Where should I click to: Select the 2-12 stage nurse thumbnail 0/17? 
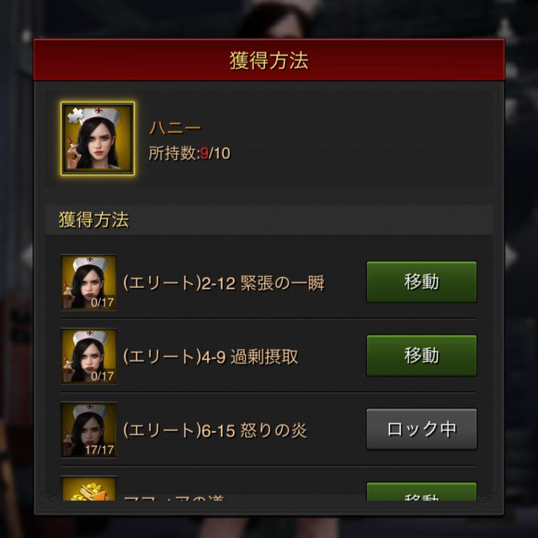pos(89,282)
